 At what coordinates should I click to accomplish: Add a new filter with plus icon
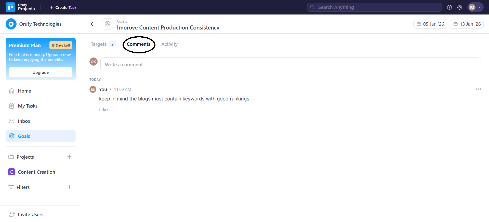click(x=69, y=187)
